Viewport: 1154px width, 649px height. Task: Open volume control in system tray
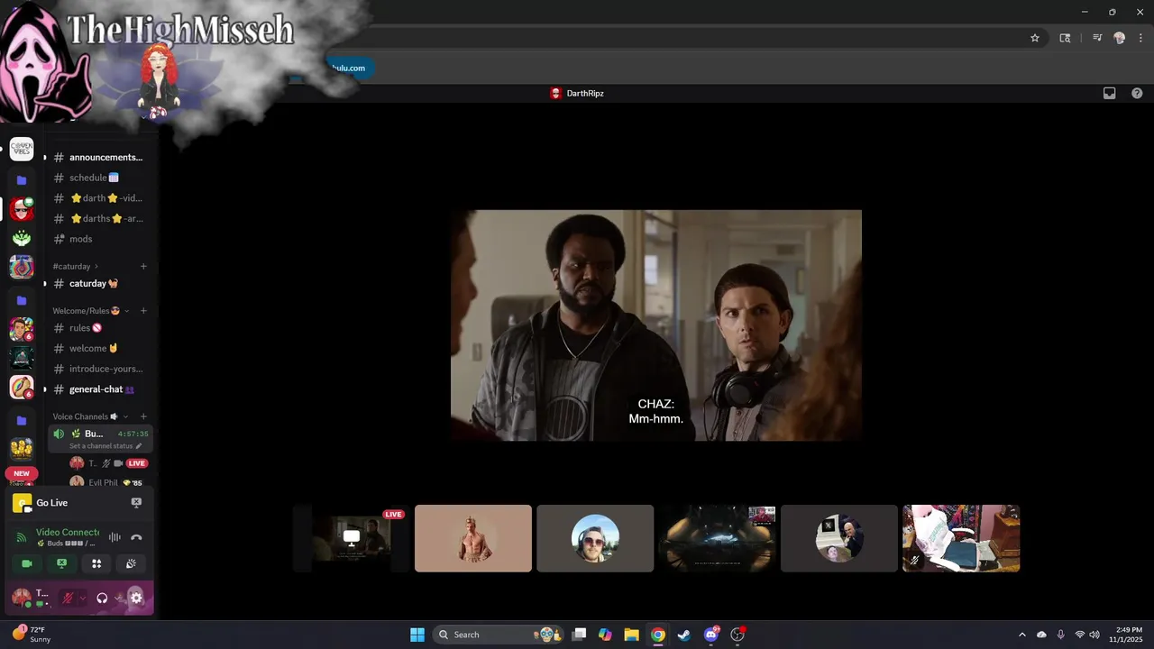[x=1094, y=635]
